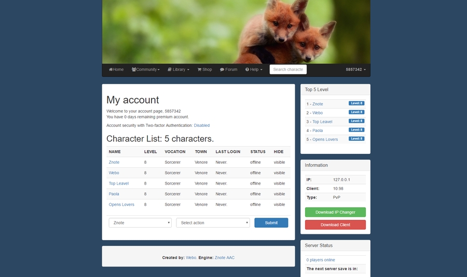Open the Disabled two-factor authentication link
Screen dimensions: 467x277
click(x=202, y=125)
